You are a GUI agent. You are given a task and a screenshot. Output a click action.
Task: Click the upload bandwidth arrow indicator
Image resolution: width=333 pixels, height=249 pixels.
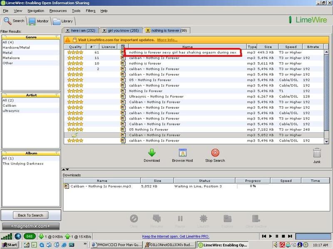pyautogui.click(x=67, y=236)
